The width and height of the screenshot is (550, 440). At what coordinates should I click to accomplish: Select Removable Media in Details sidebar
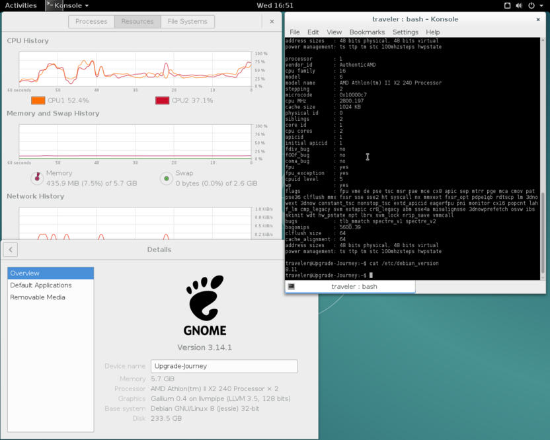coord(50,297)
